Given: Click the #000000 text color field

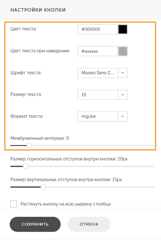Looking at the screenshot, I should pyautogui.click(x=98, y=29).
